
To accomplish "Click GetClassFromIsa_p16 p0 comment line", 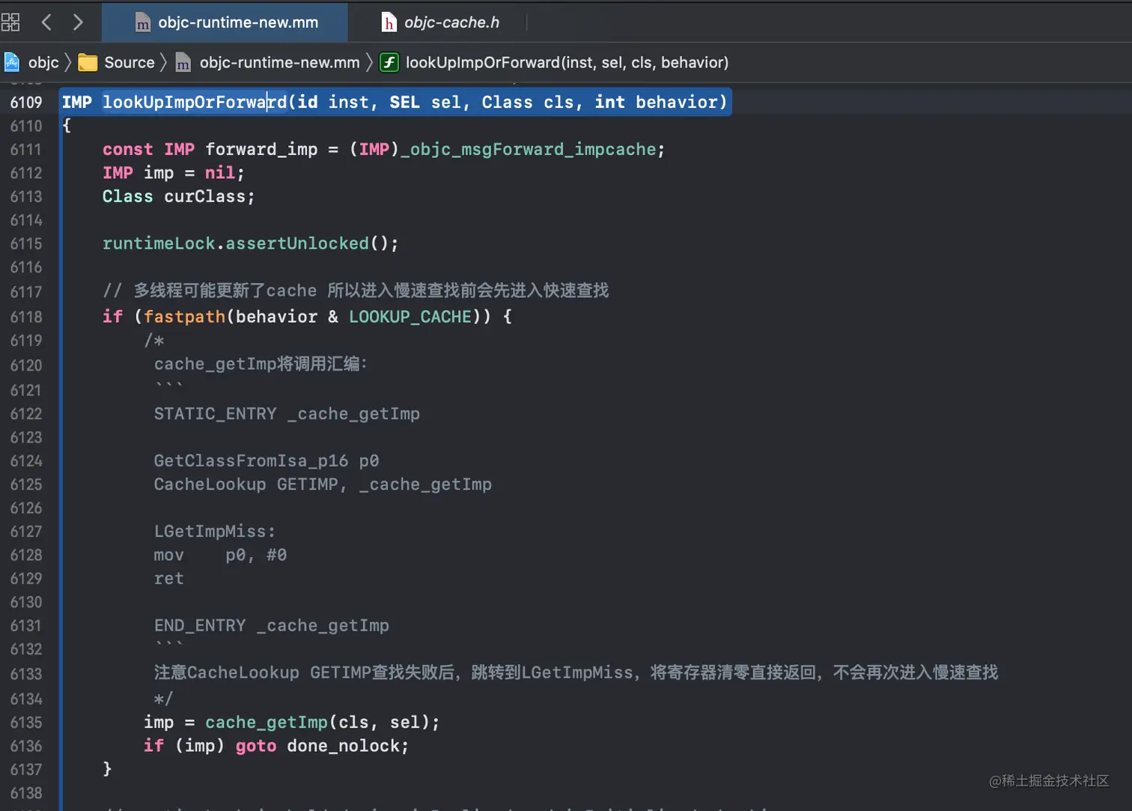I will click(x=267, y=461).
